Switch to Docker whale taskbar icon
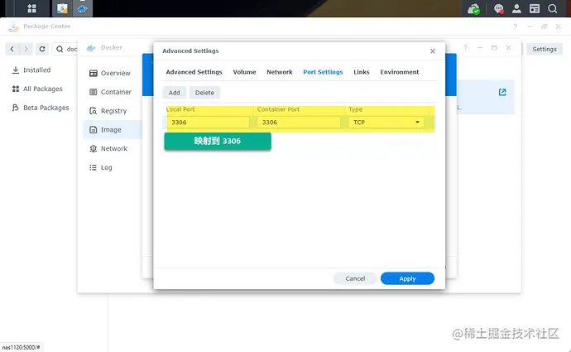Image resolution: width=571 pixels, height=352 pixels. click(x=82, y=8)
